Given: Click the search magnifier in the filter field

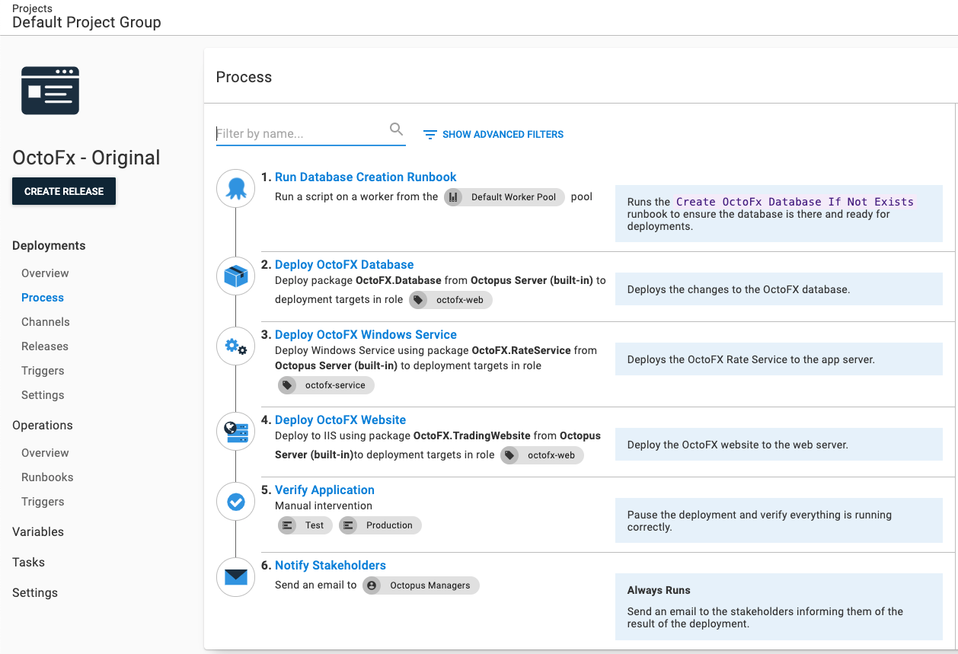Looking at the screenshot, I should click(396, 129).
